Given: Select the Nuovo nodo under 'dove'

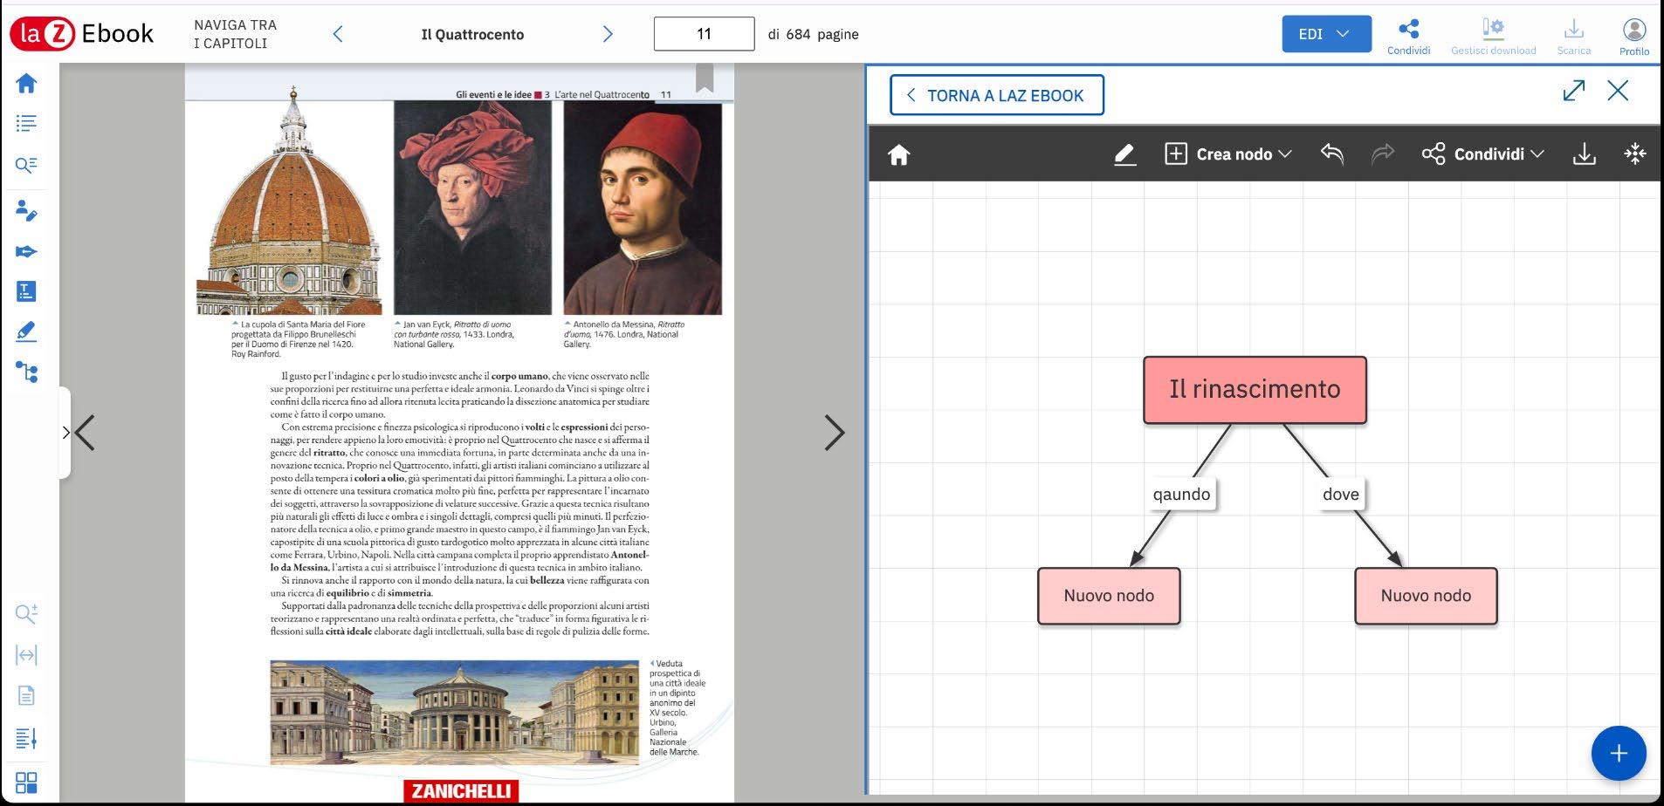Looking at the screenshot, I should tap(1426, 596).
